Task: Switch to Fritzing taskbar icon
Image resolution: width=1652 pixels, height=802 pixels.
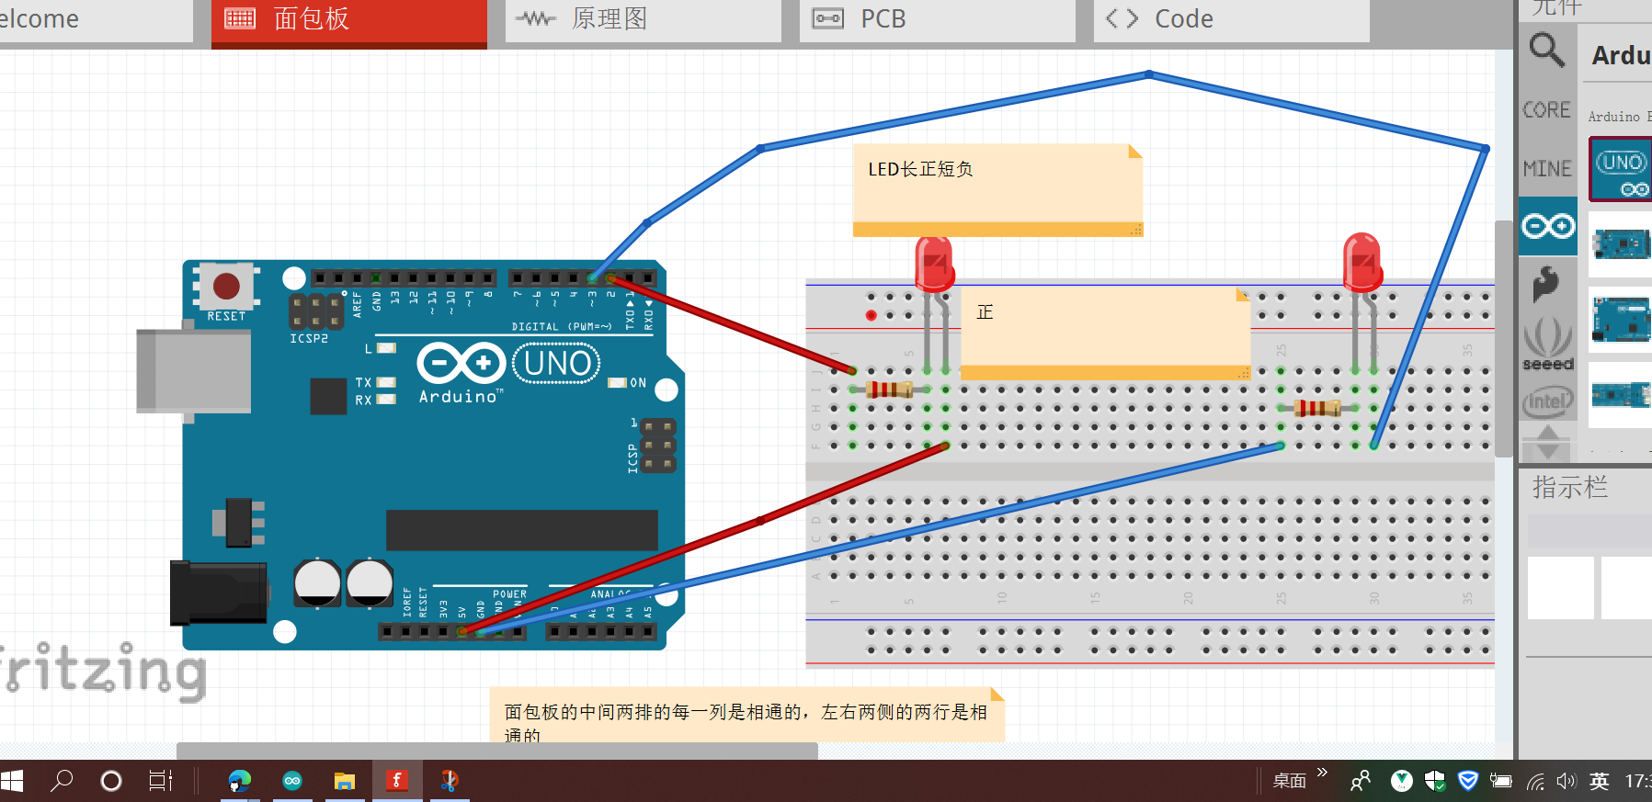Action: [397, 781]
